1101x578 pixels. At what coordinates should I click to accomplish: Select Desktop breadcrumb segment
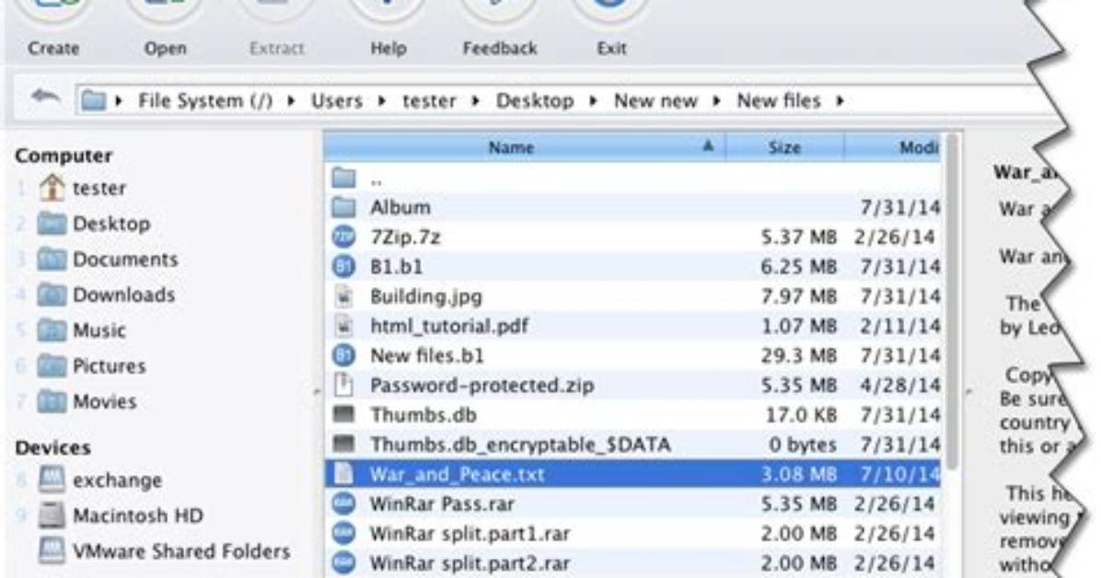click(534, 101)
